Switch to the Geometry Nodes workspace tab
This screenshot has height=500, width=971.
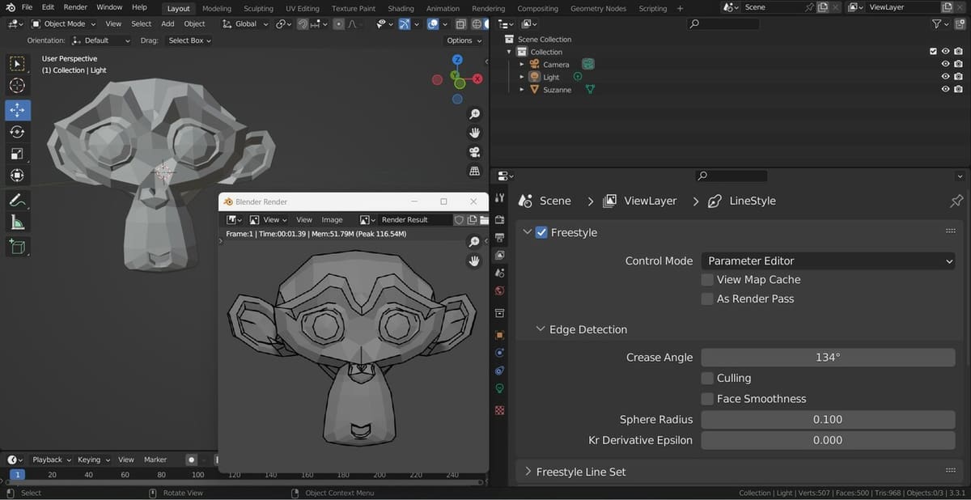click(x=598, y=8)
